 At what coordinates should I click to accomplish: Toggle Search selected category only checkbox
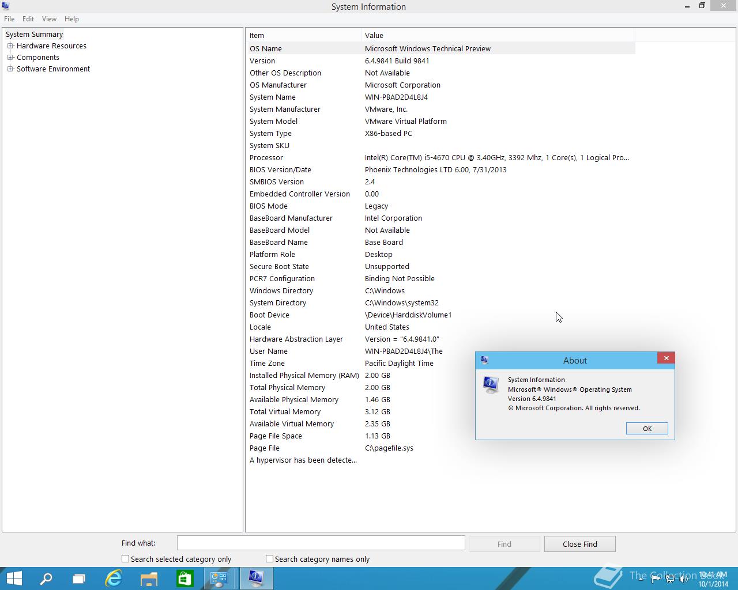click(x=125, y=559)
